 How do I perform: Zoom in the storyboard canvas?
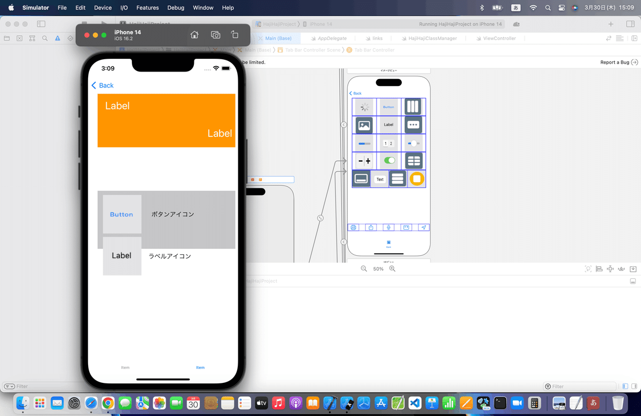[392, 269]
